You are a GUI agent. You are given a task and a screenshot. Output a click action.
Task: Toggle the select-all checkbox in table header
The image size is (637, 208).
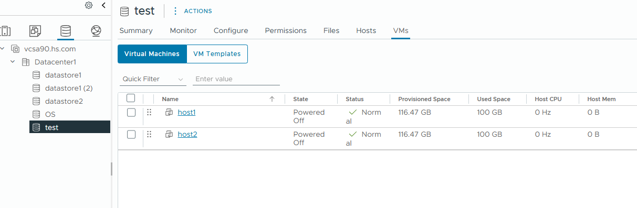click(x=131, y=98)
